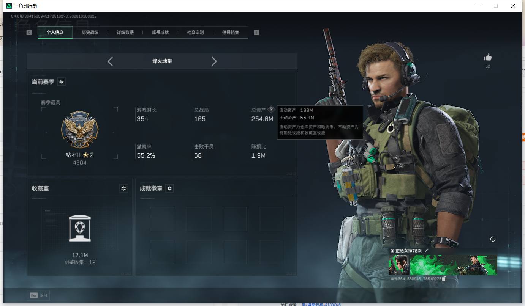
Task: Click the Esc 返回 back button
Action: [x=38, y=295]
